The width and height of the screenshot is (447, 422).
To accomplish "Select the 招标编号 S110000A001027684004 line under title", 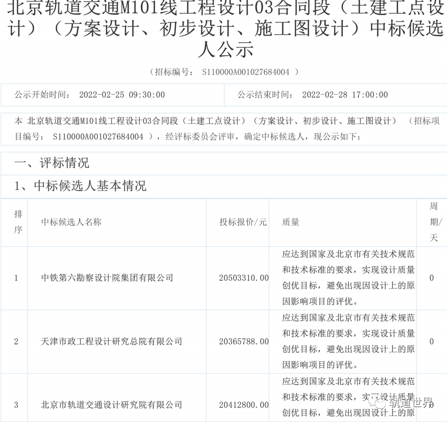I will pos(224,72).
